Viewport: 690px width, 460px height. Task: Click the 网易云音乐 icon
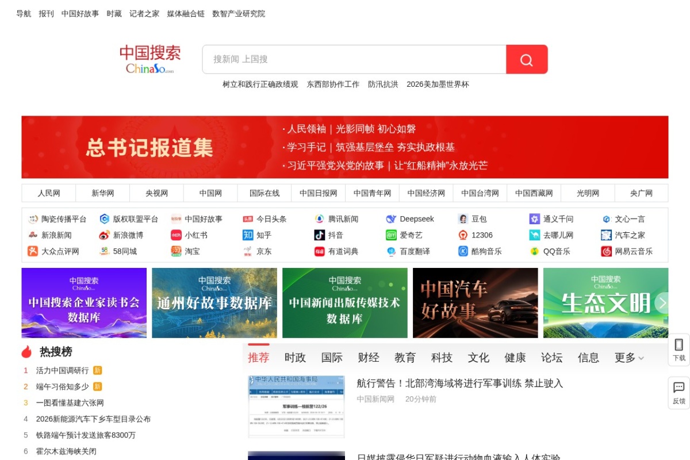606,251
